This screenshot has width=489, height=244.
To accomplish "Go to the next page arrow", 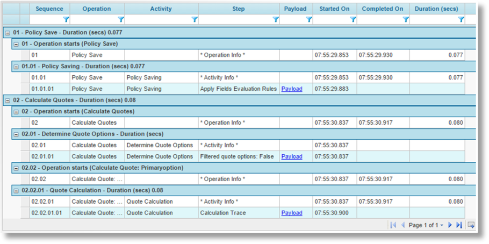I will [450, 225].
